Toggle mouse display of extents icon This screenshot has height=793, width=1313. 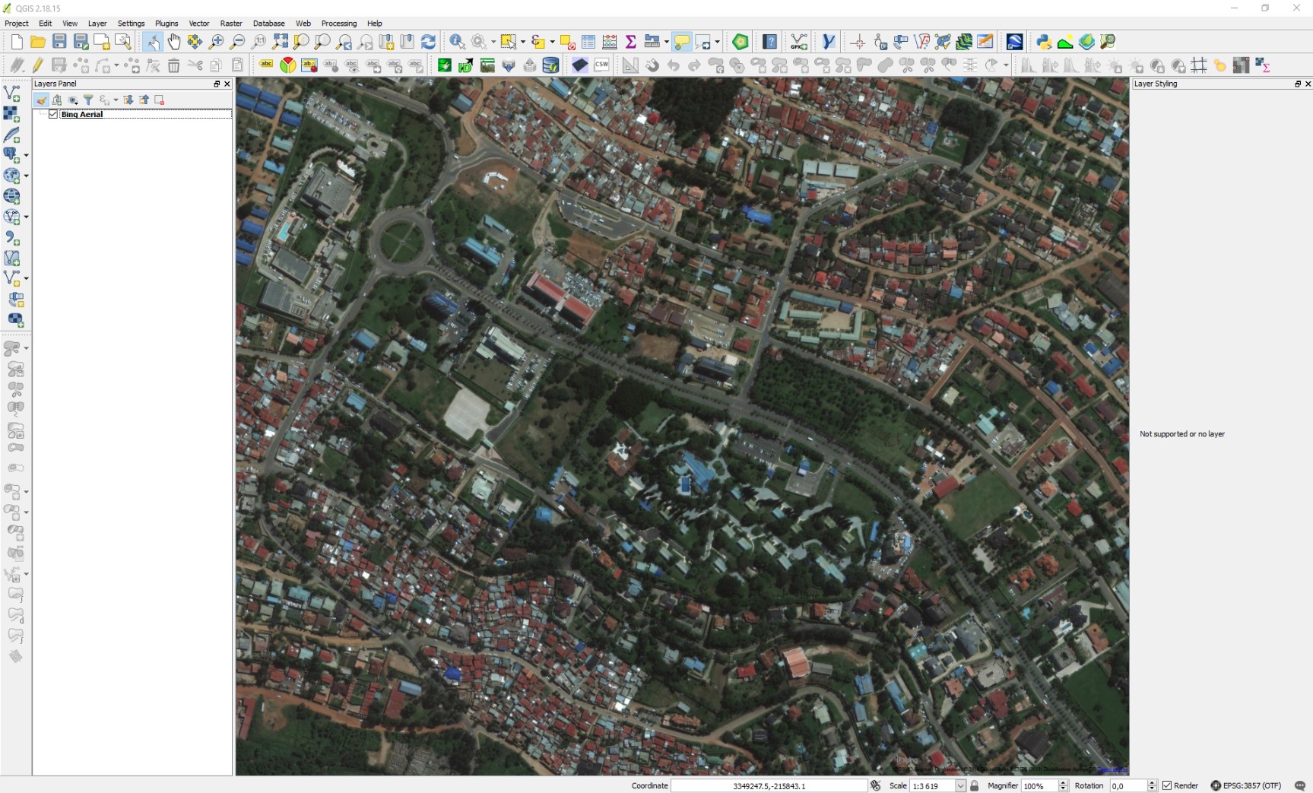pos(875,785)
